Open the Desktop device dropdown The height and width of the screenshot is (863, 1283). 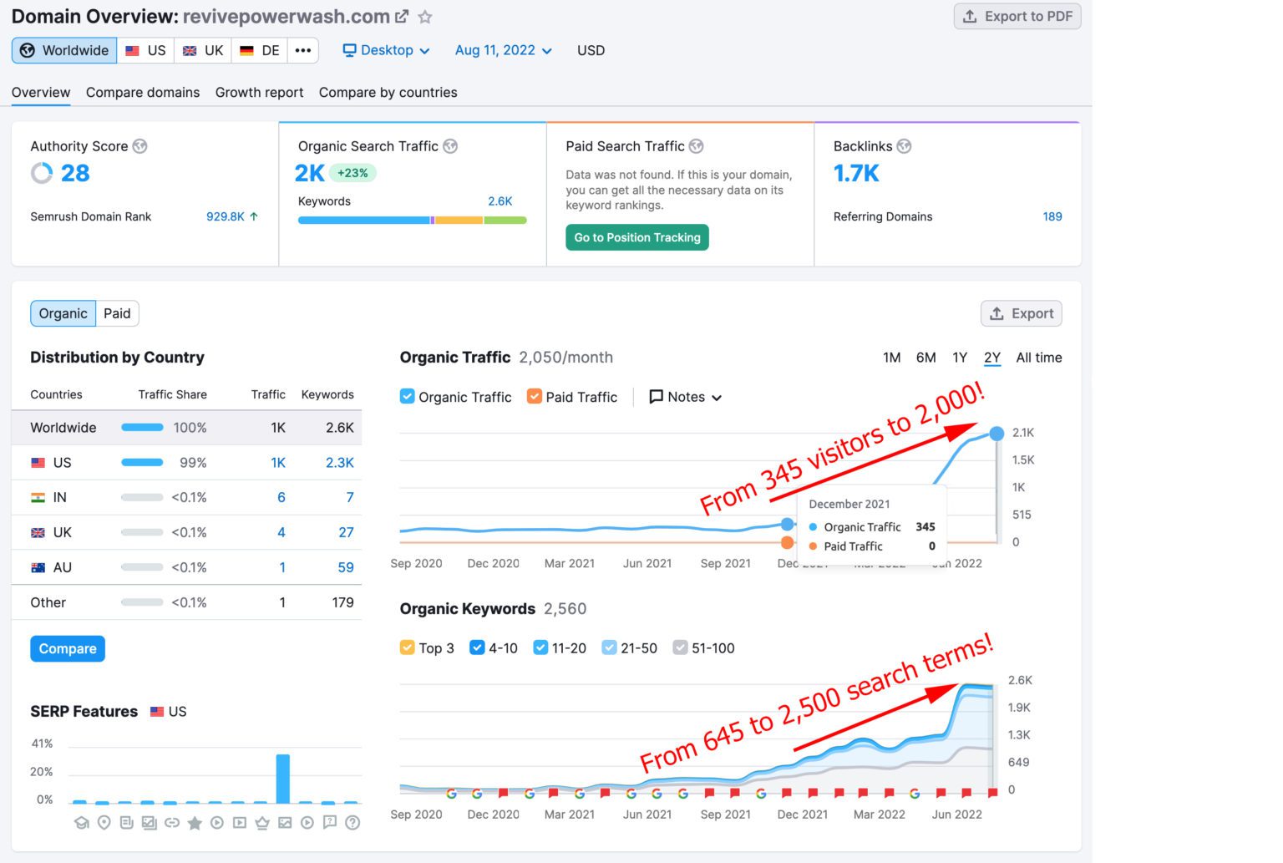point(386,50)
